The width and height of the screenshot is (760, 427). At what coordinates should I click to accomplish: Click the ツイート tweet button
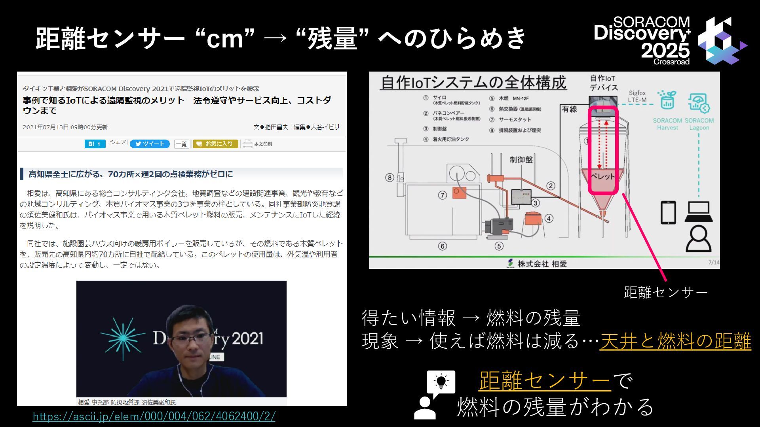(150, 144)
